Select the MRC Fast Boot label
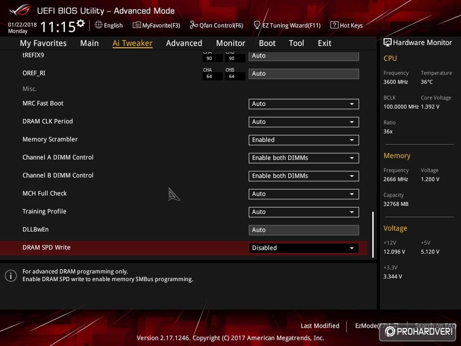The height and width of the screenshot is (346, 461). pyautogui.click(x=43, y=103)
